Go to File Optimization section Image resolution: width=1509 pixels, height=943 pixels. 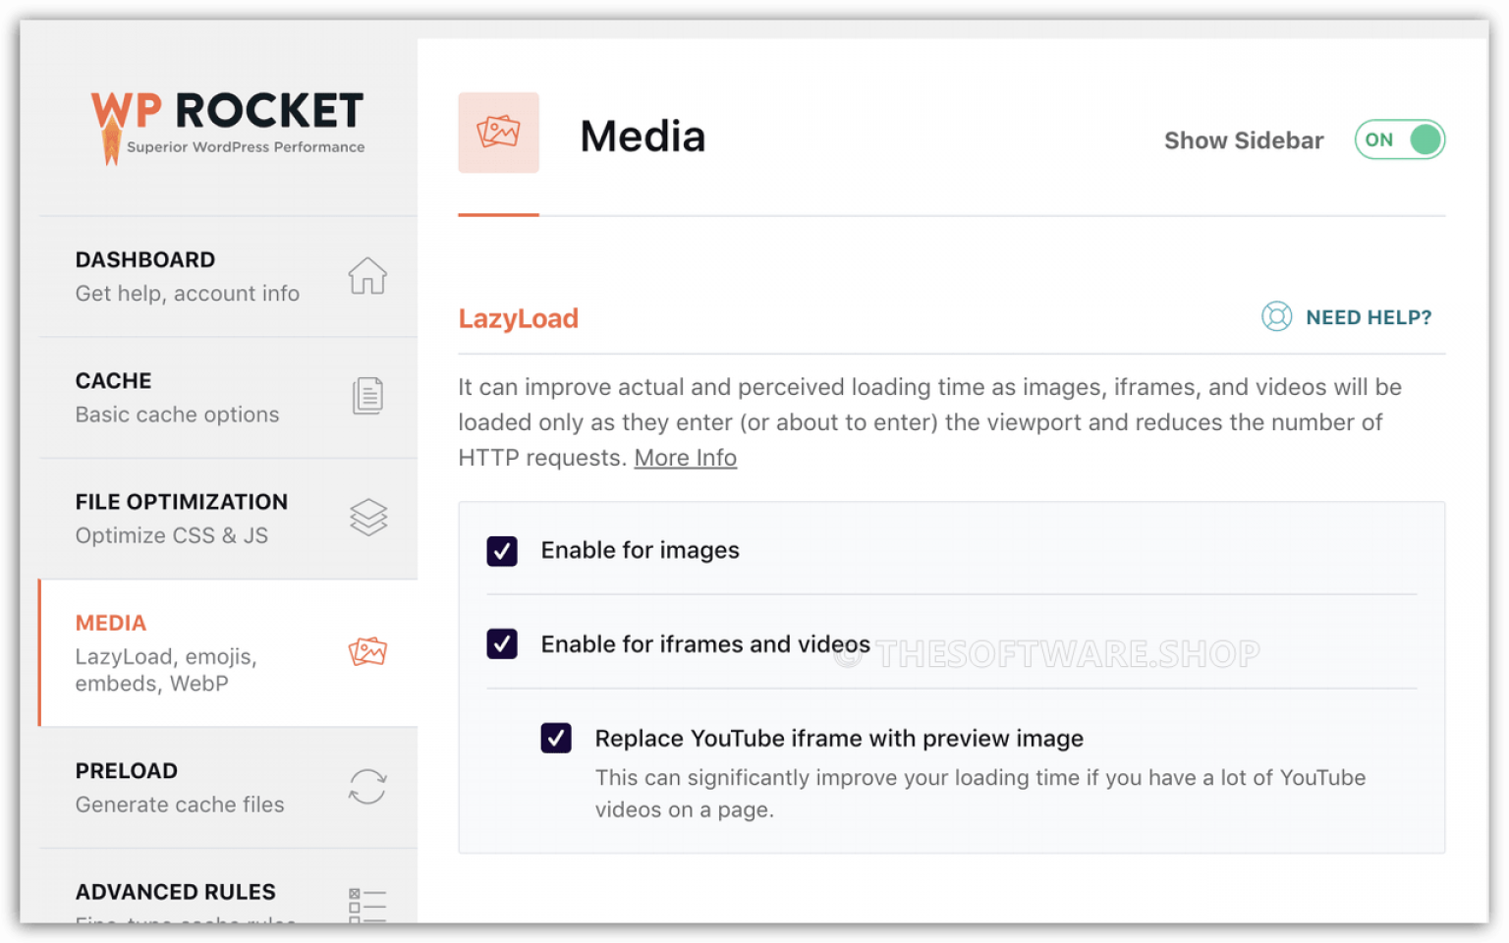[x=228, y=518]
